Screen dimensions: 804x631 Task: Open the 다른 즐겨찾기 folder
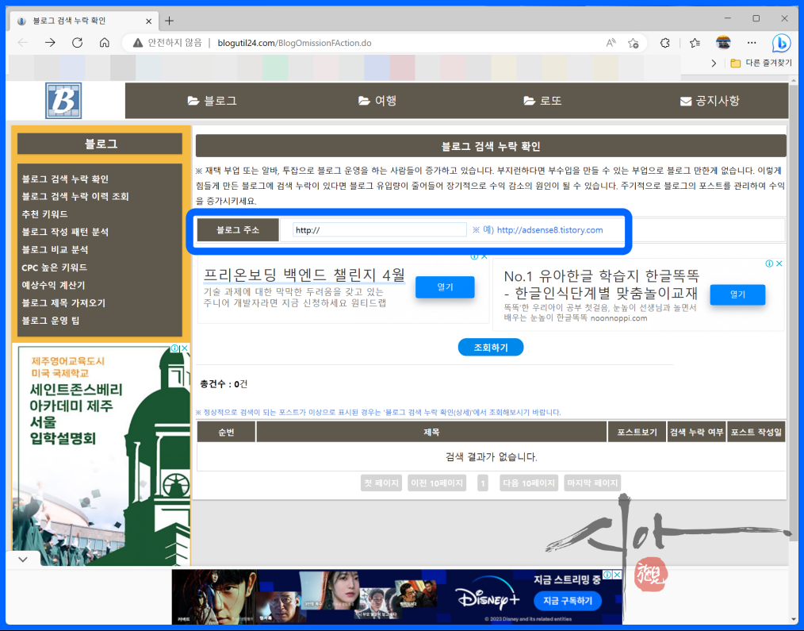(761, 63)
